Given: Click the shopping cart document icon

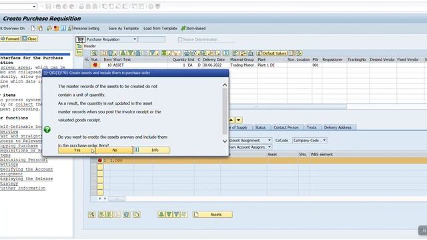Looking at the screenshot, I should [80, 39].
